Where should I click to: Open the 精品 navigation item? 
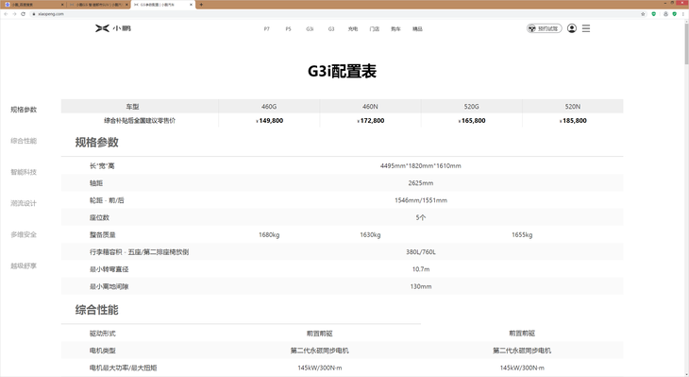click(x=417, y=29)
